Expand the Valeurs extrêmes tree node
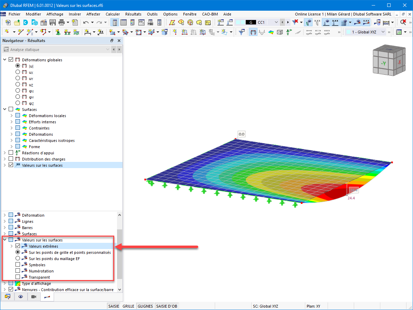413x310 pixels. (x=11, y=246)
